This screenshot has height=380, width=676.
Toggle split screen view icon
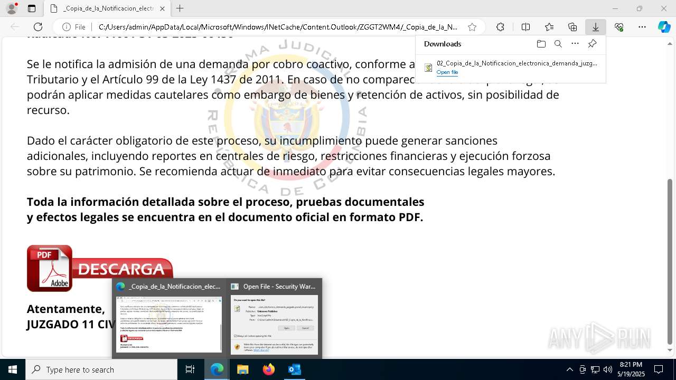[525, 27]
